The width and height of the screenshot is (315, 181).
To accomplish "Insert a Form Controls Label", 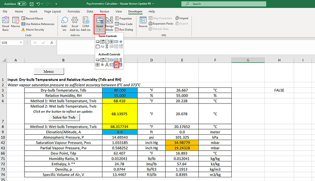I will pyautogui.click(x=102, y=46).
